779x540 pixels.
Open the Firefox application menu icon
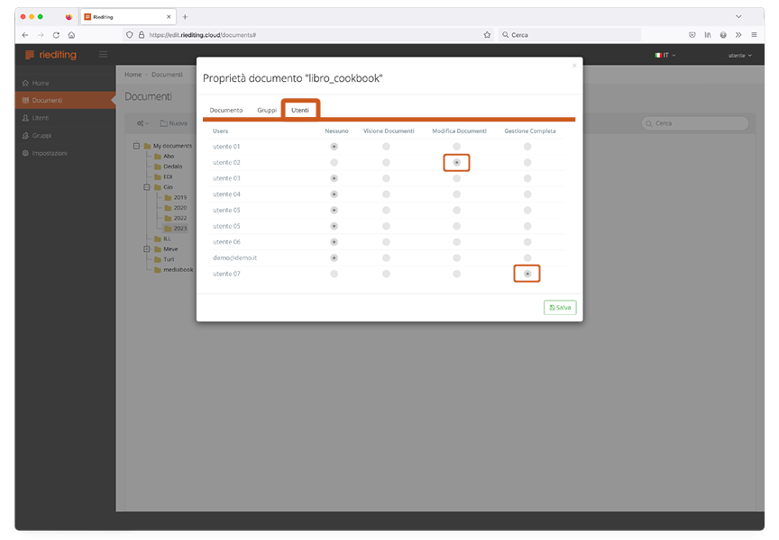click(x=754, y=35)
